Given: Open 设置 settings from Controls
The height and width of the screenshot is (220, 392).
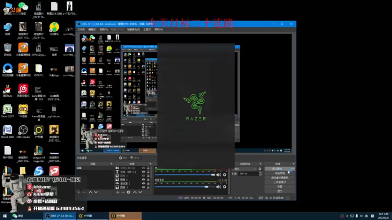Looking at the screenshot, I should pos(280,187).
